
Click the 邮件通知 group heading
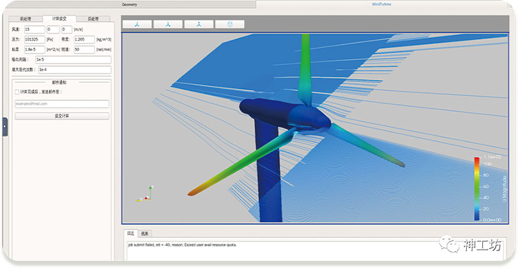pyautogui.click(x=60, y=83)
